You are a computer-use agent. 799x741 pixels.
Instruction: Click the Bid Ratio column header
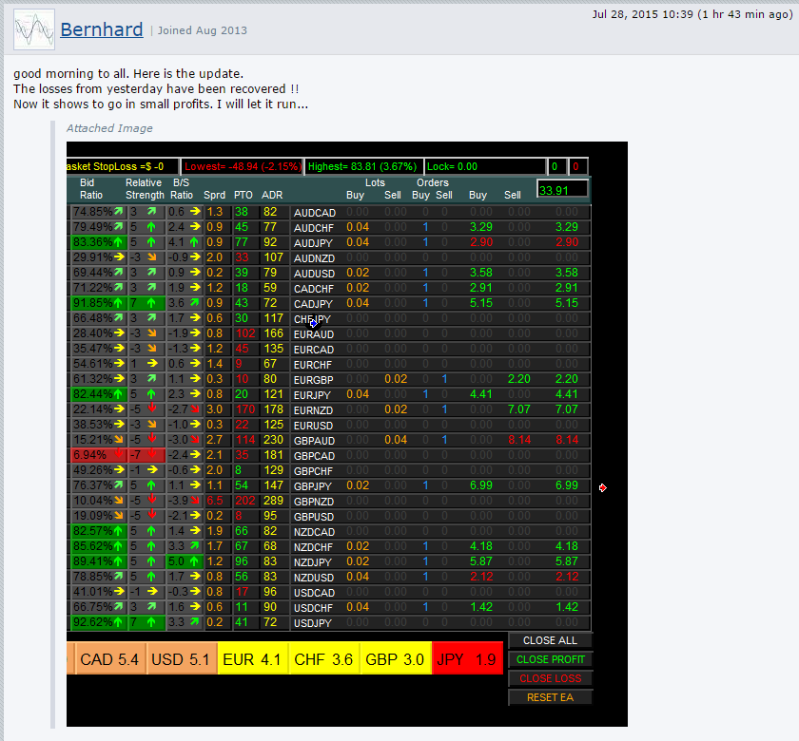90,189
